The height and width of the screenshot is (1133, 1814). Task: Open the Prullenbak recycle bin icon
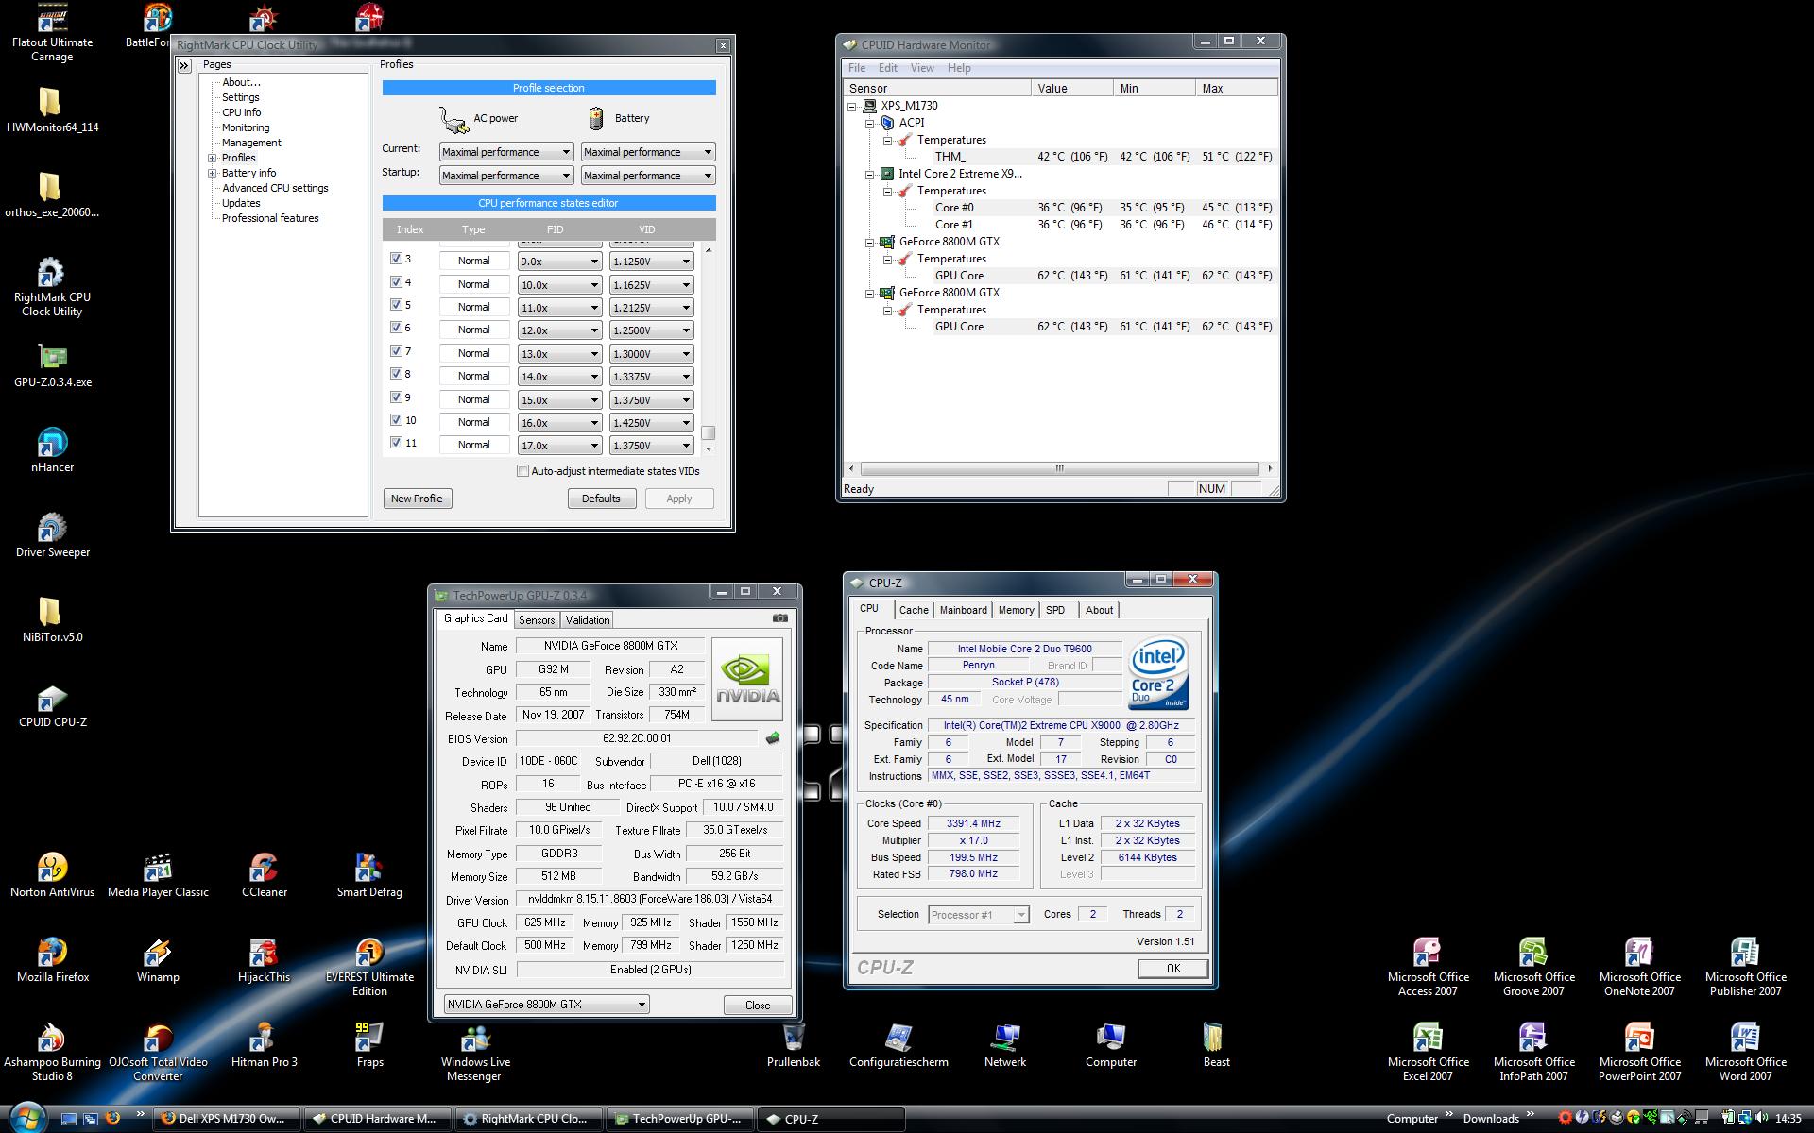click(793, 1045)
